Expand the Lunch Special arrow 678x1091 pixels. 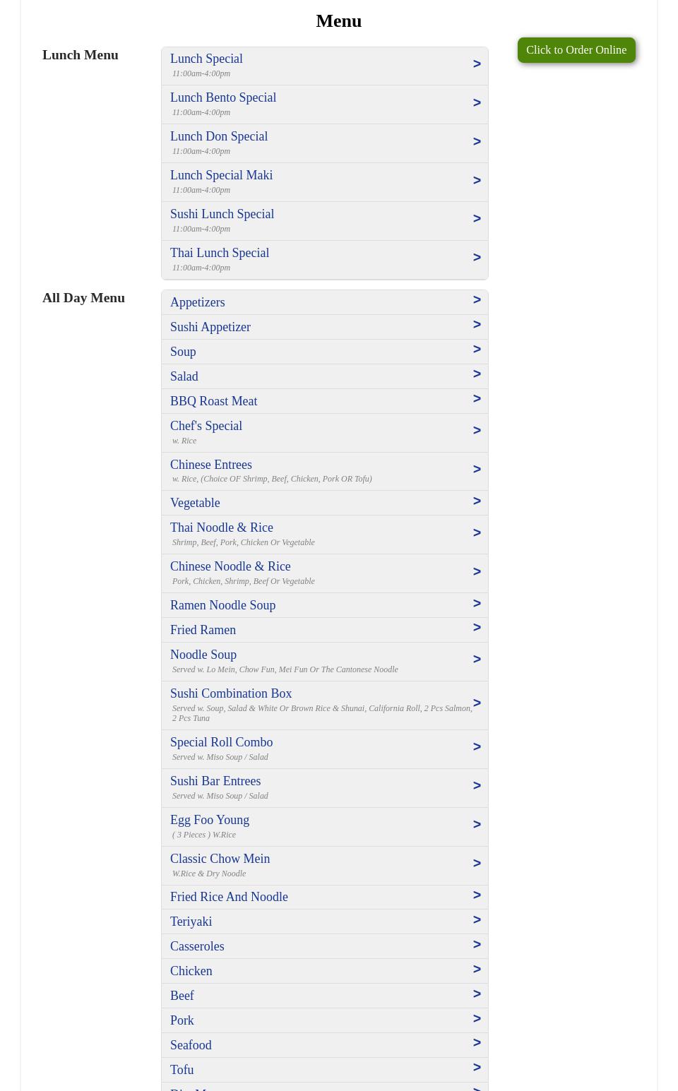477,64
